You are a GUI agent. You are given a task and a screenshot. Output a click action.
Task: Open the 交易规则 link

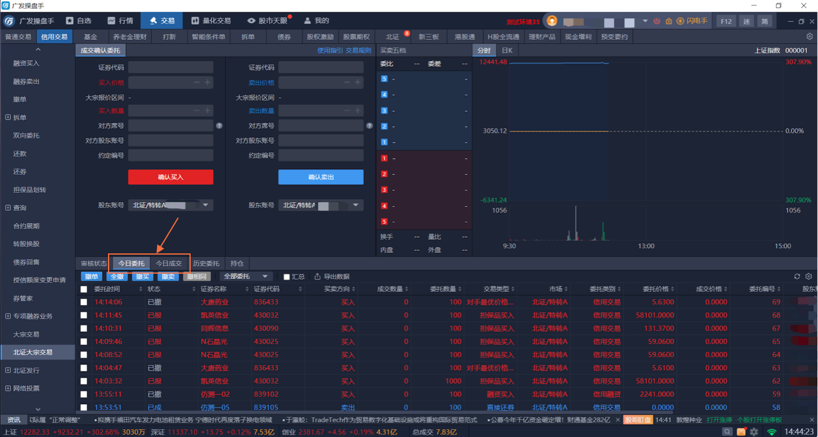coord(358,51)
